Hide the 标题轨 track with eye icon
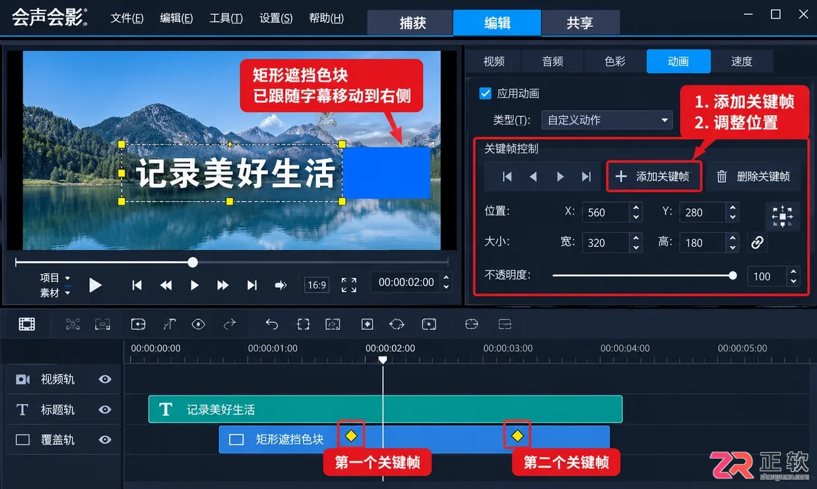 pyautogui.click(x=105, y=409)
